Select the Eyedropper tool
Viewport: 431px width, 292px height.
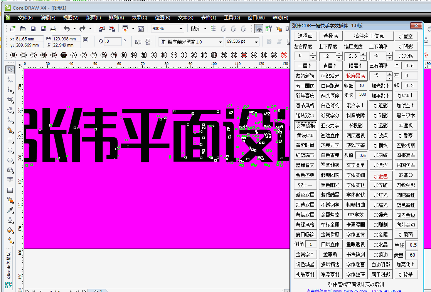tap(10, 210)
